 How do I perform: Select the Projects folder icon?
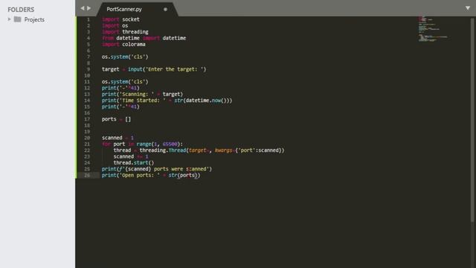tap(18, 19)
